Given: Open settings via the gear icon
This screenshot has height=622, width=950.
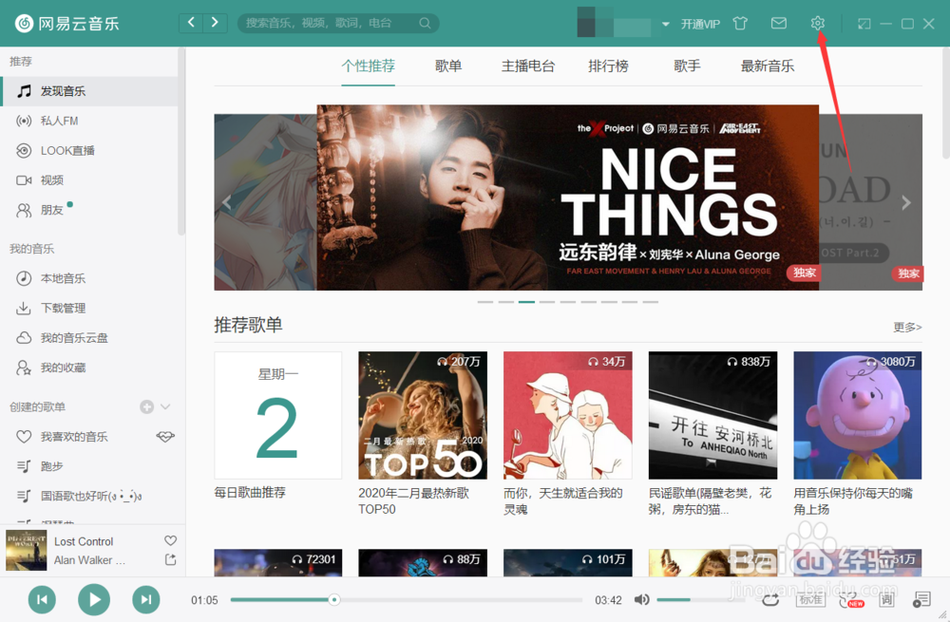Looking at the screenshot, I should click(x=817, y=23).
